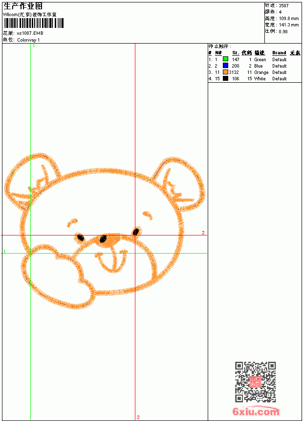This screenshot has height=421, width=303.
Task: Click the red seal in the QR code center
Action: click(256, 382)
